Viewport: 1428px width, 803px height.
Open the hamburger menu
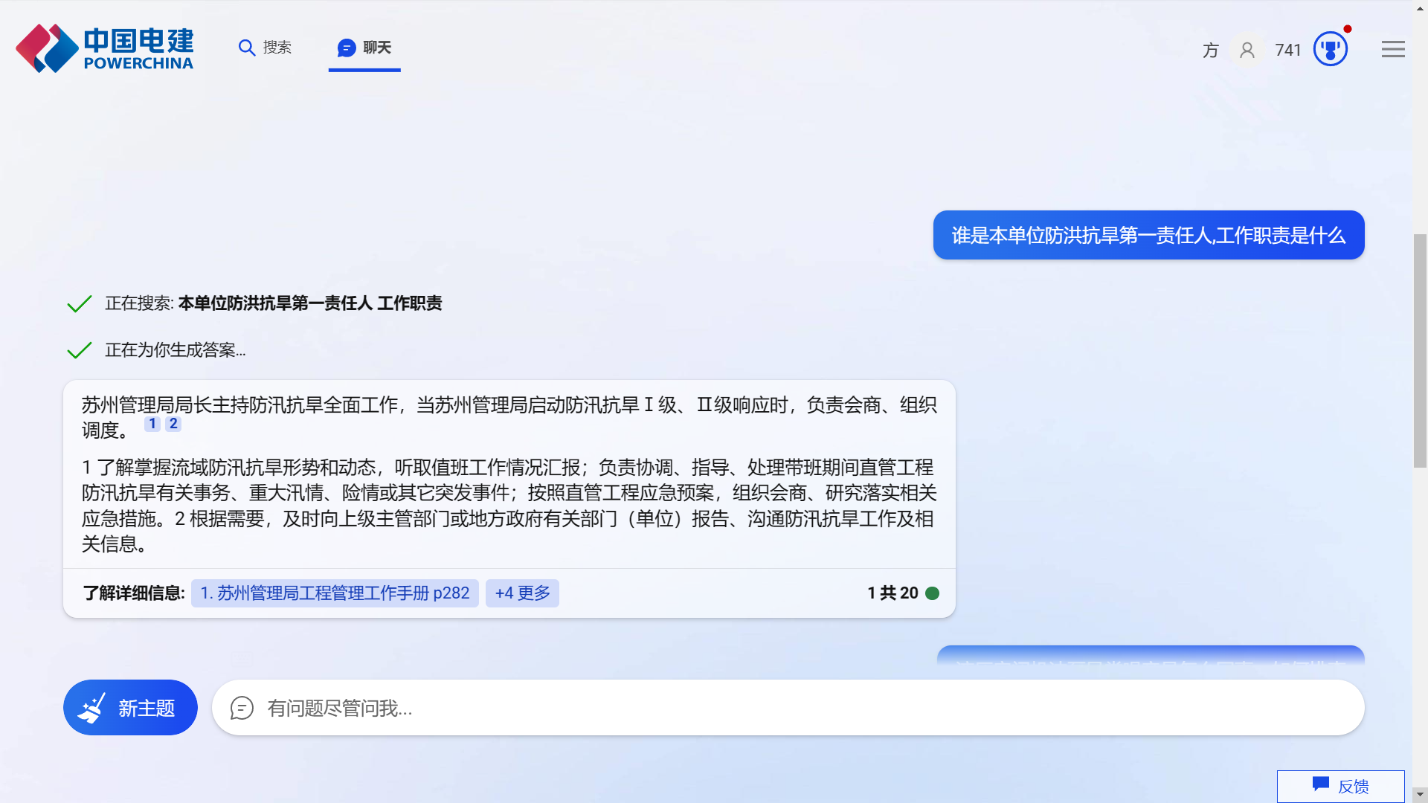pos(1393,50)
